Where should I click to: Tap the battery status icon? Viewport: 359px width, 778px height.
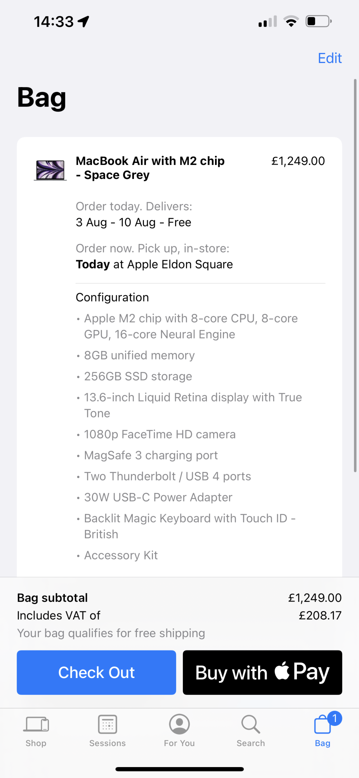click(x=318, y=21)
